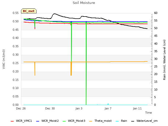
Task: Toggle the WCR_Moist2 legend entry
Action: click(x=48, y=121)
